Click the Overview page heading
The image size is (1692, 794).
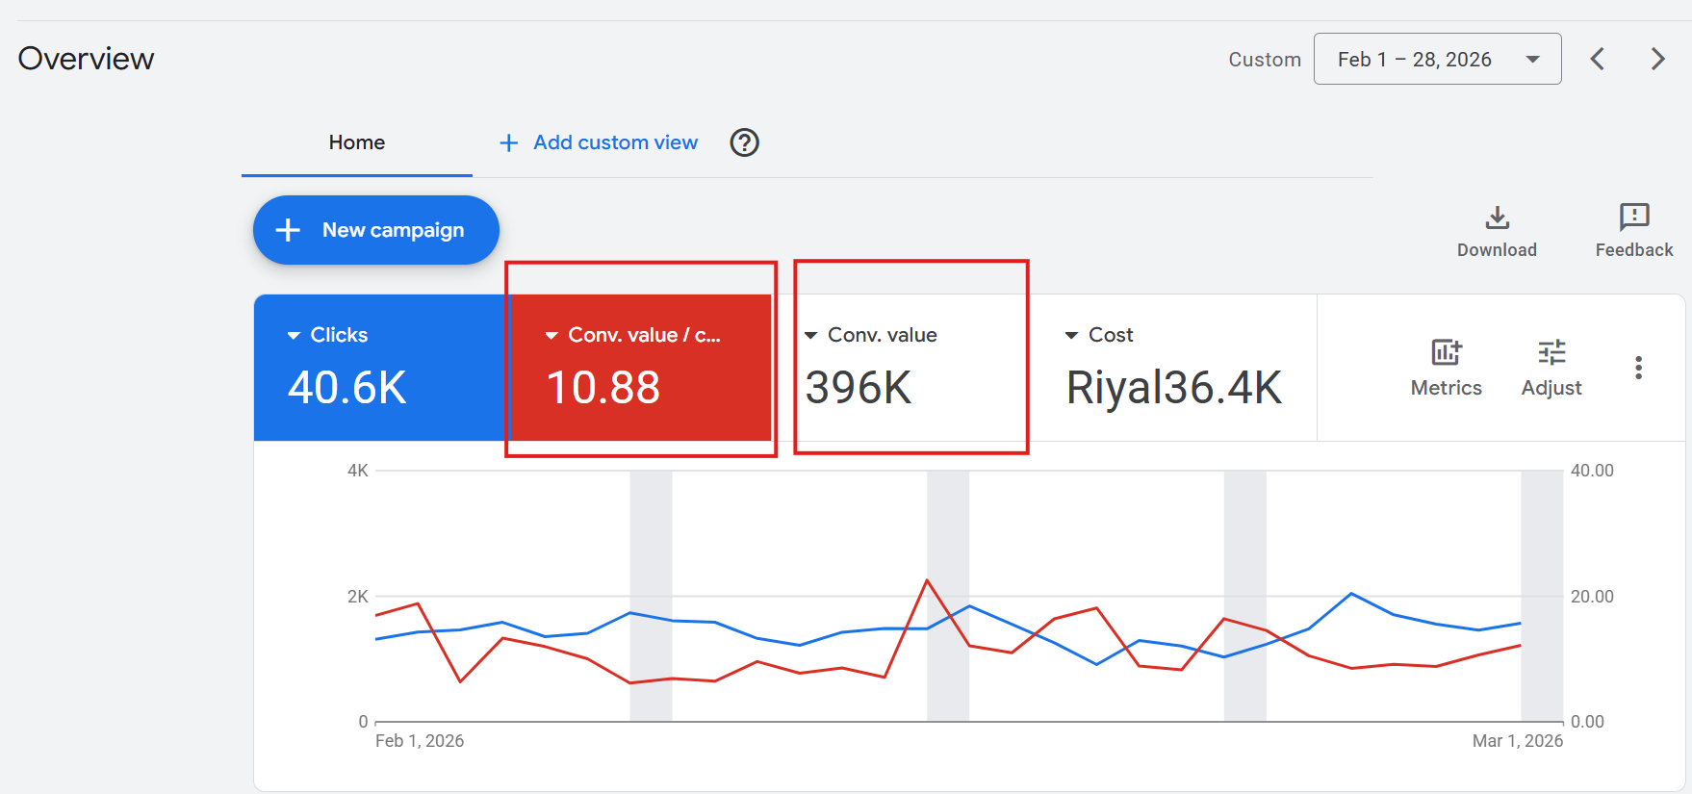pos(87,59)
